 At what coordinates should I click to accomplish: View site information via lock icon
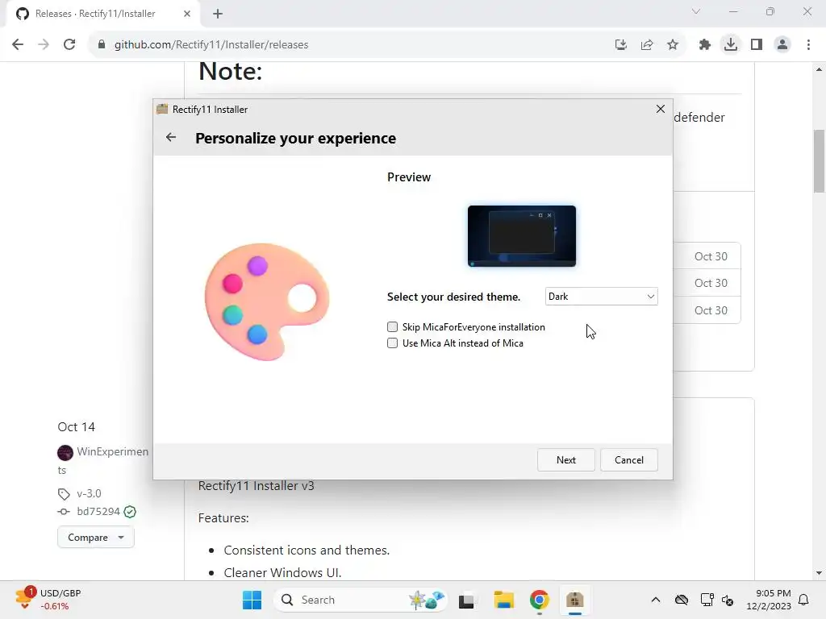(x=102, y=45)
